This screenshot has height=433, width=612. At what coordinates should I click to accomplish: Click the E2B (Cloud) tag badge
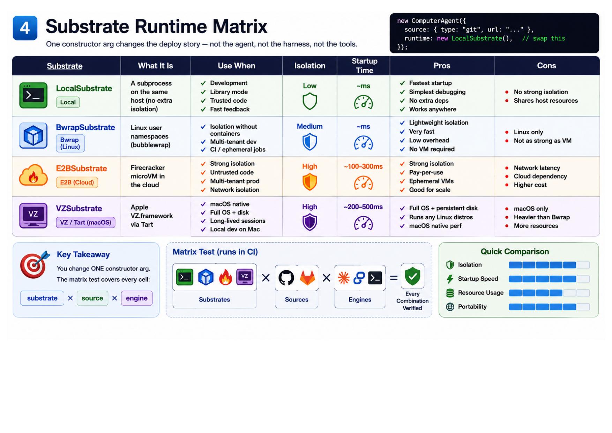77,182
